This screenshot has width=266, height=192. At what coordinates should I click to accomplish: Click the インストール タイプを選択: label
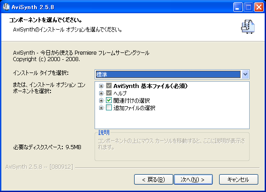(41, 73)
